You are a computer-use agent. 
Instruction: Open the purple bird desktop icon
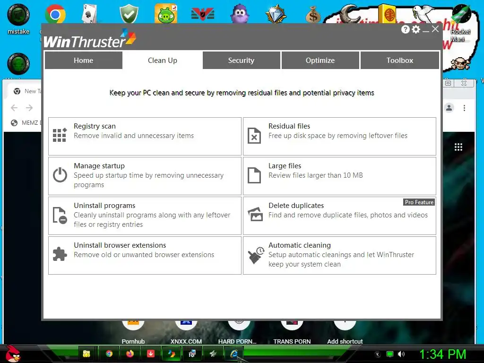tap(240, 14)
